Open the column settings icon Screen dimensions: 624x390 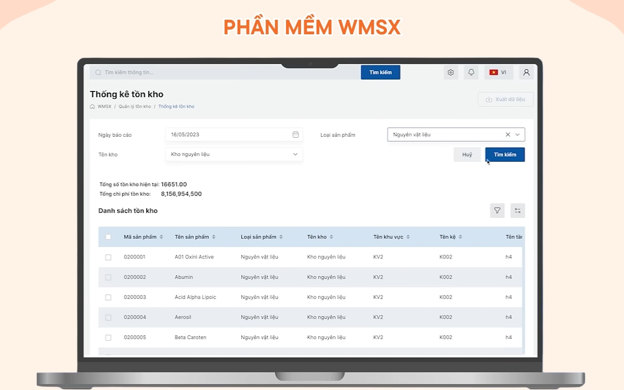tap(518, 211)
